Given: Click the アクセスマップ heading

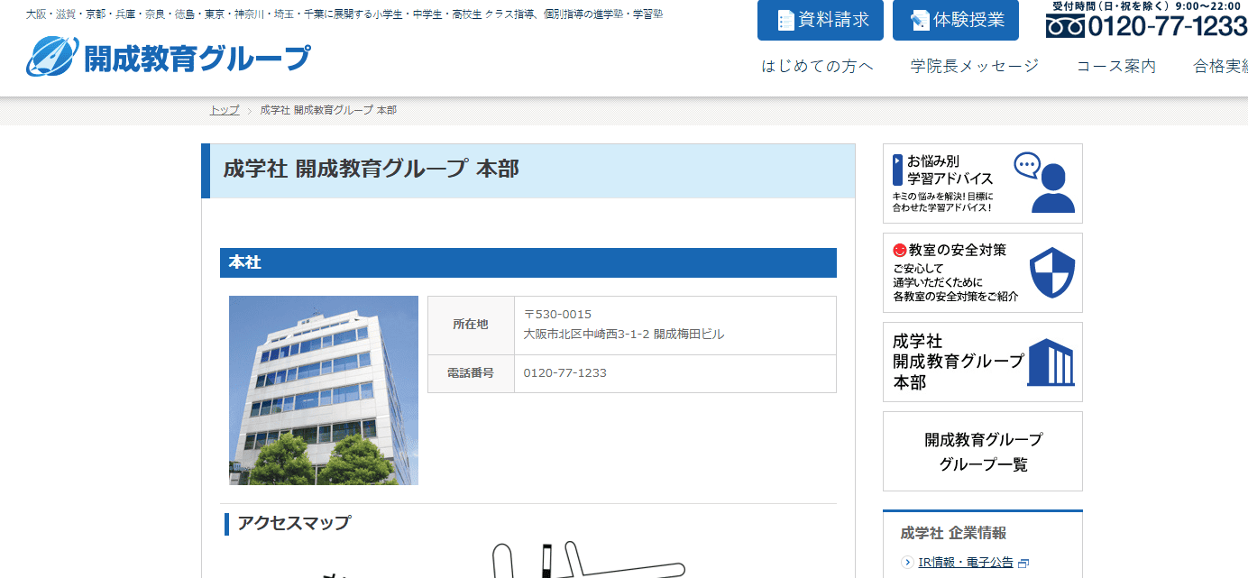Looking at the screenshot, I should coord(294,523).
